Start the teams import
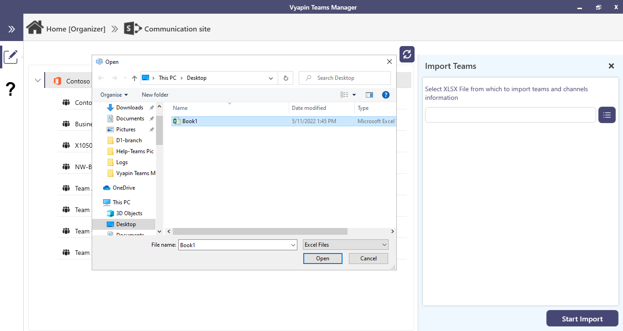The width and height of the screenshot is (623, 331). [x=582, y=319]
